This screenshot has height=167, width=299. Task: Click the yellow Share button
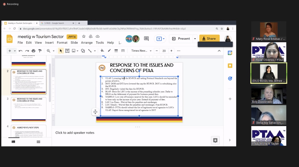tap(209, 39)
